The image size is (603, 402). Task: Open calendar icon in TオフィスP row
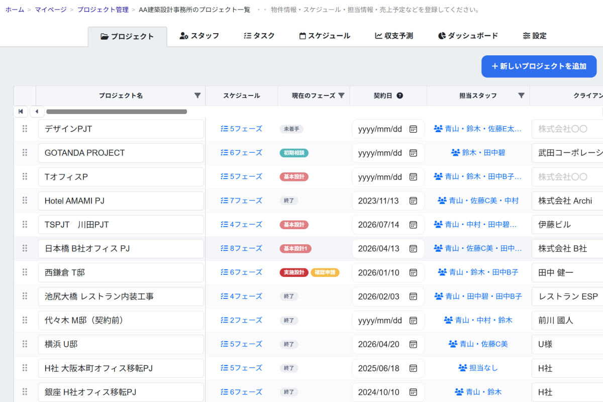[x=413, y=177]
